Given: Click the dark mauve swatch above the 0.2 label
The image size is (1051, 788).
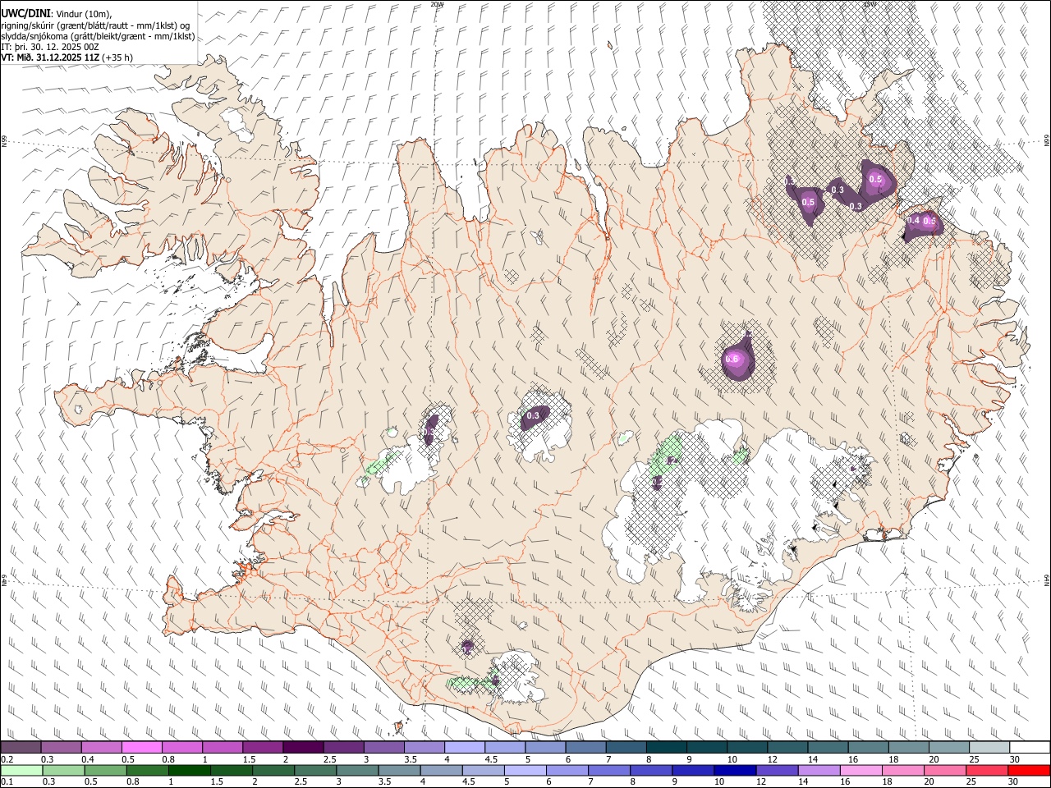Looking at the screenshot, I should [x=21, y=748].
